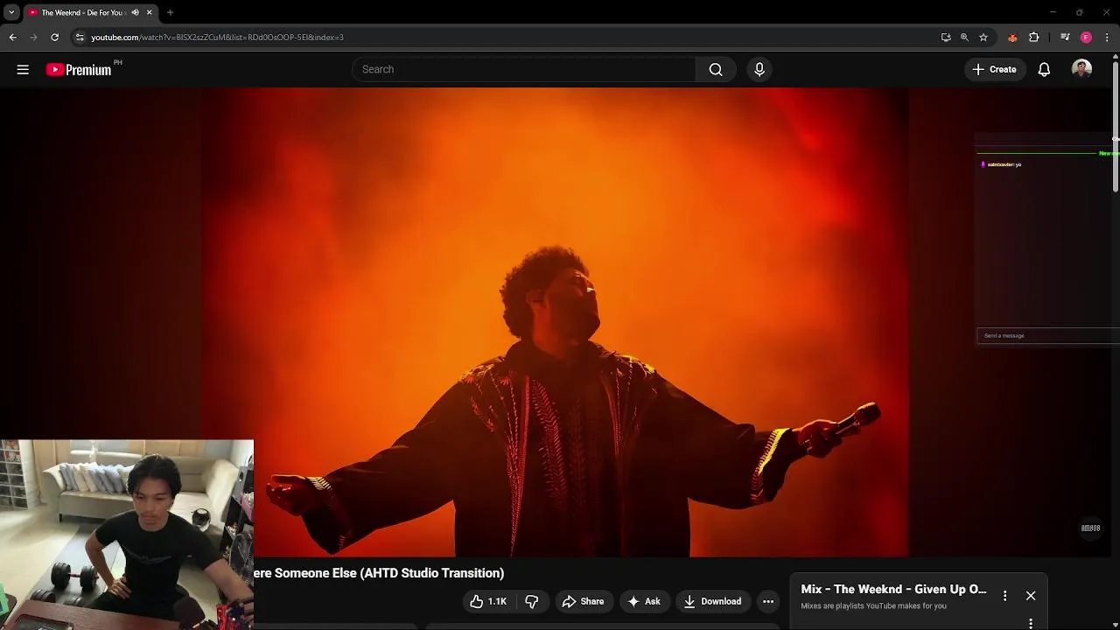Viewport: 1120px width, 630px height.
Task: Close the Mix playlist panel
Action: pos(1031,595)
